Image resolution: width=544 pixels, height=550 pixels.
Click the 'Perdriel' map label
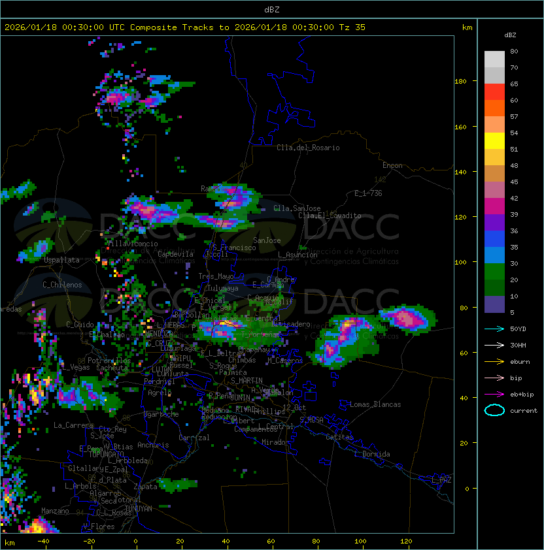point(160,381)
